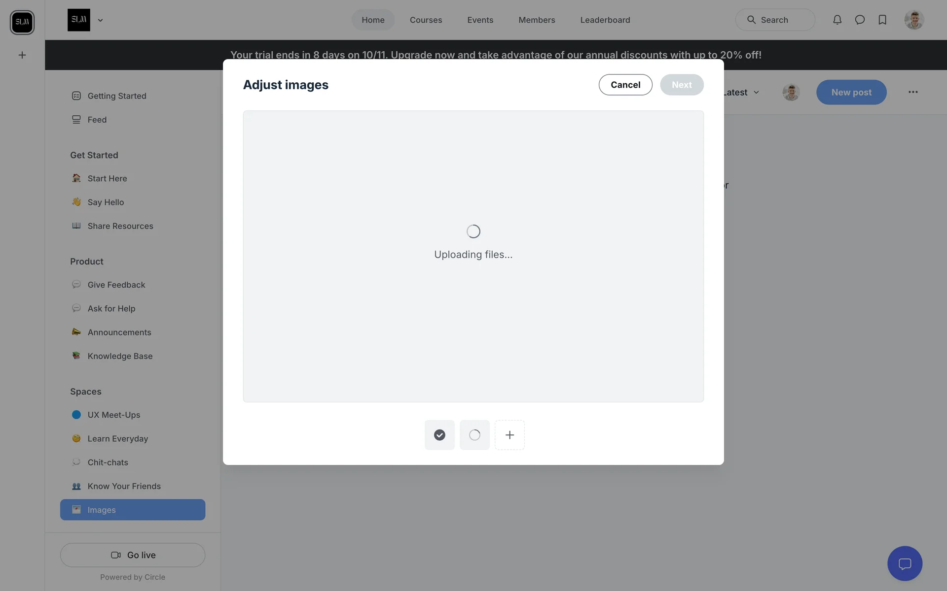Open the support chat widget button
This screenshot has height=591, width=947.
click(x=905, y=563)
